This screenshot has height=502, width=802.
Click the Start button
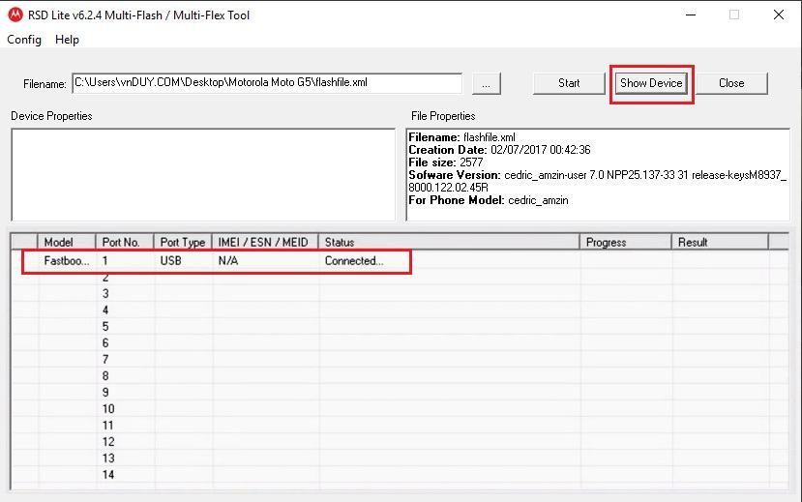(569, 83)
